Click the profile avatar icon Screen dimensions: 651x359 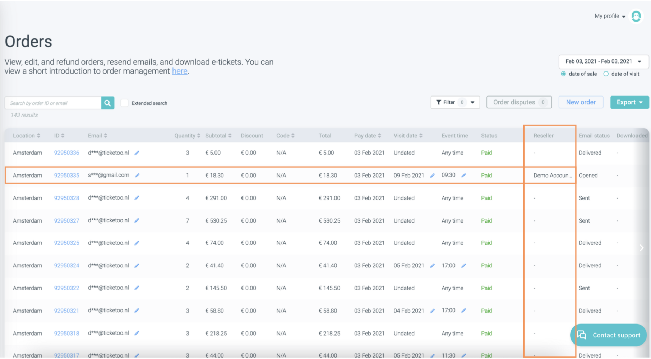tap(636, 16)
